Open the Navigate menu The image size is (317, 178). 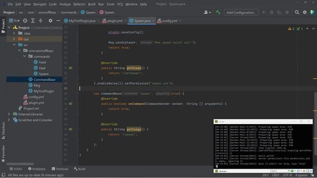point(40,4)
